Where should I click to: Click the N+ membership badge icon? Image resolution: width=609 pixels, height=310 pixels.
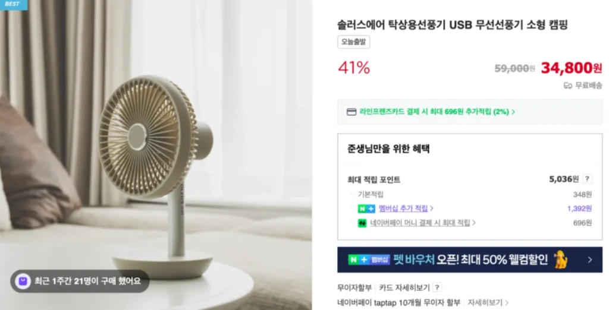pos(366,208)
